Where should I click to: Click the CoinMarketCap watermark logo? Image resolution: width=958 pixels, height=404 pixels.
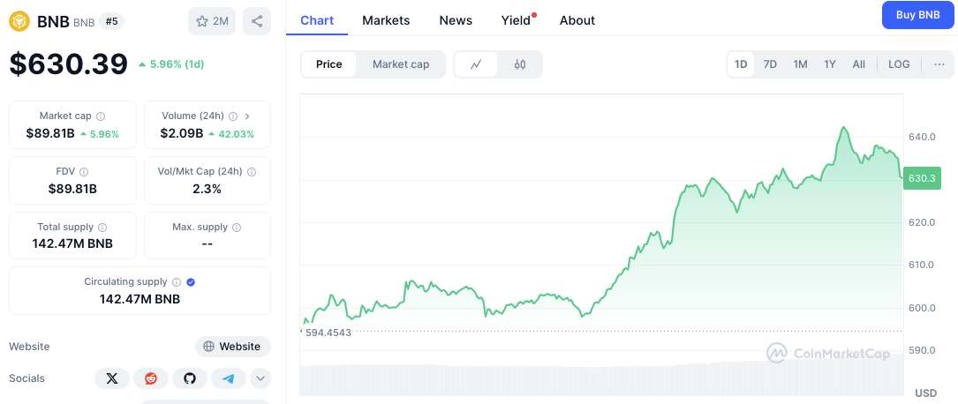(x=828, y=353)
